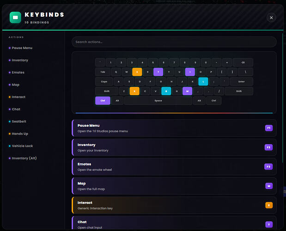Click the W key on virtual keyboard
This screenshot has width=286, height=231.
(127, 72)
